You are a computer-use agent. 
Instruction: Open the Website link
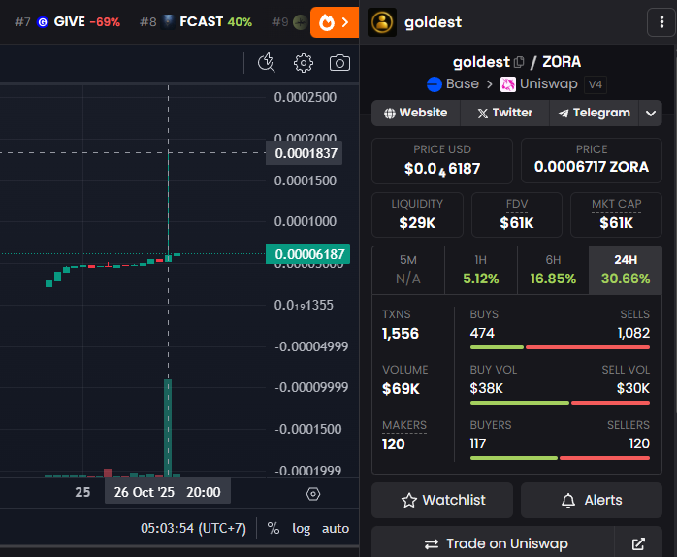416,113
